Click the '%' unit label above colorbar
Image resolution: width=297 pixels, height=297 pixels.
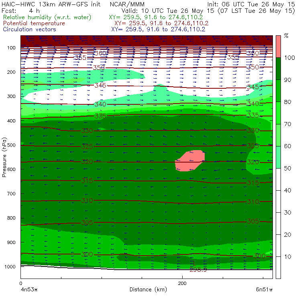[x=286, y=36]
